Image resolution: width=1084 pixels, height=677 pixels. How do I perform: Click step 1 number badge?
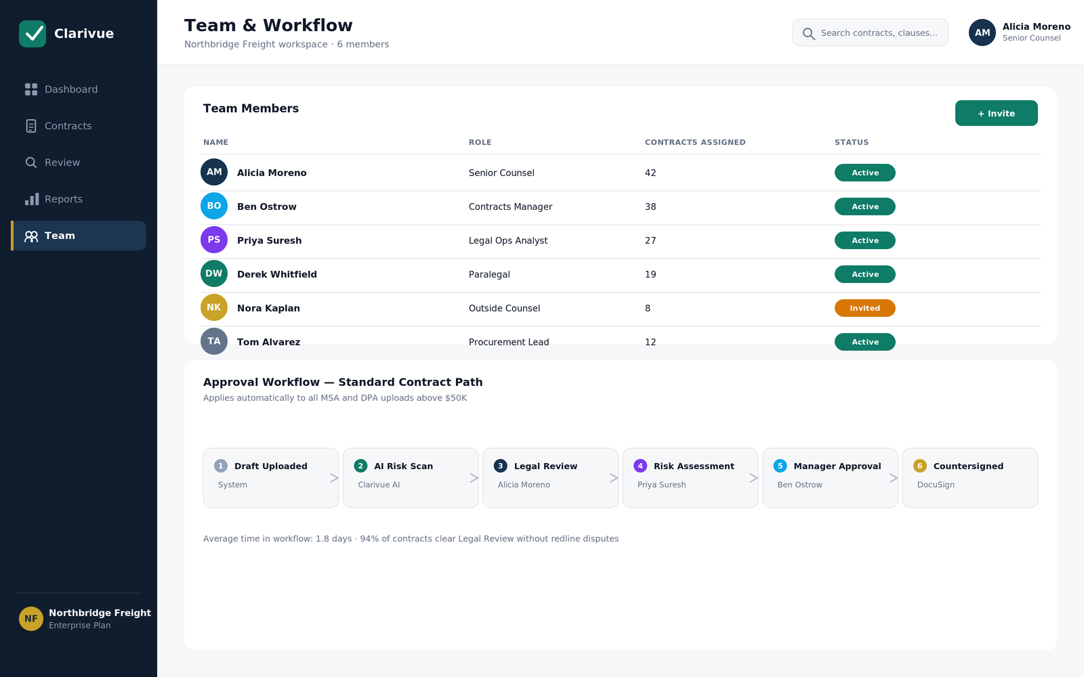tap(221, 466)
